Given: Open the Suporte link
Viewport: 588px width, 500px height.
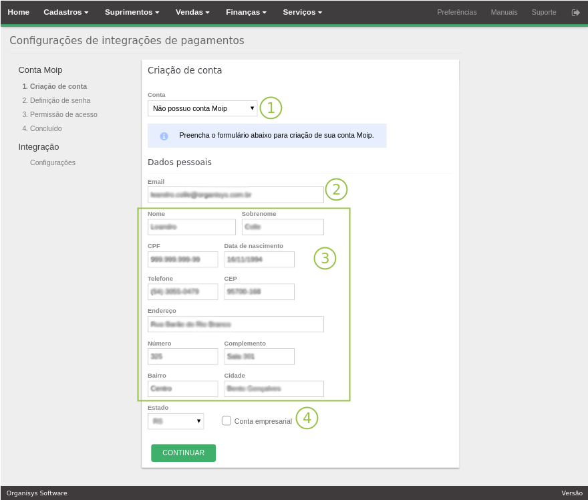Looking at the screenshot, I should (544, 12).
